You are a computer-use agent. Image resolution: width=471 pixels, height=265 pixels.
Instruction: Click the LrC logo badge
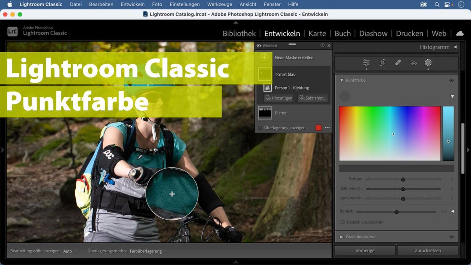click(12, 31)
